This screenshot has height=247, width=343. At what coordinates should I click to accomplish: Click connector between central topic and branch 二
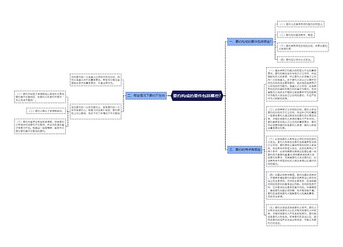tap(169, 95)
